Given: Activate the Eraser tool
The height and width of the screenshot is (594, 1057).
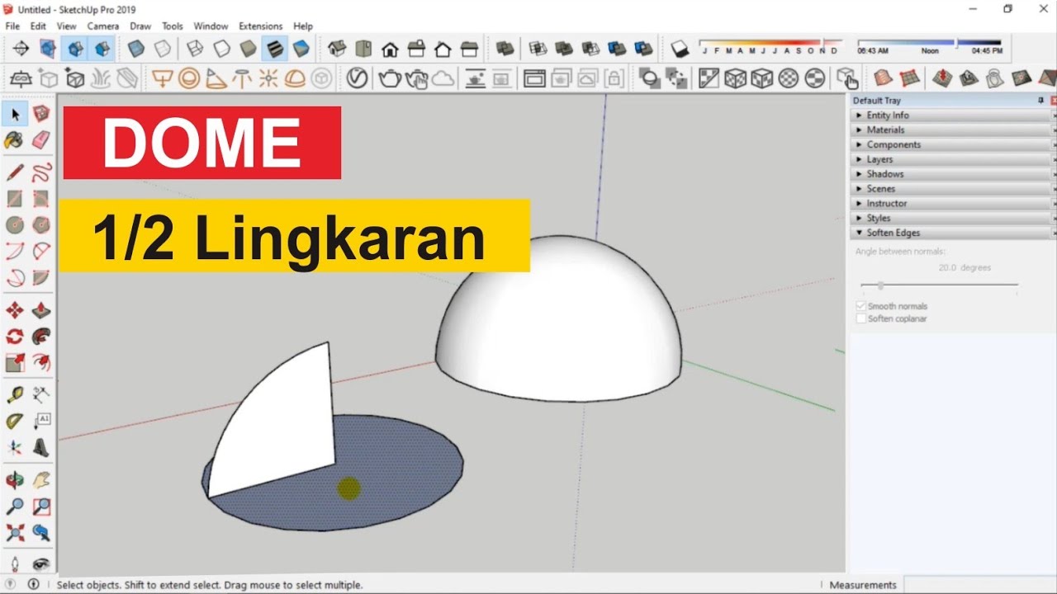Looking at the screenshot, I should (41, 140).
